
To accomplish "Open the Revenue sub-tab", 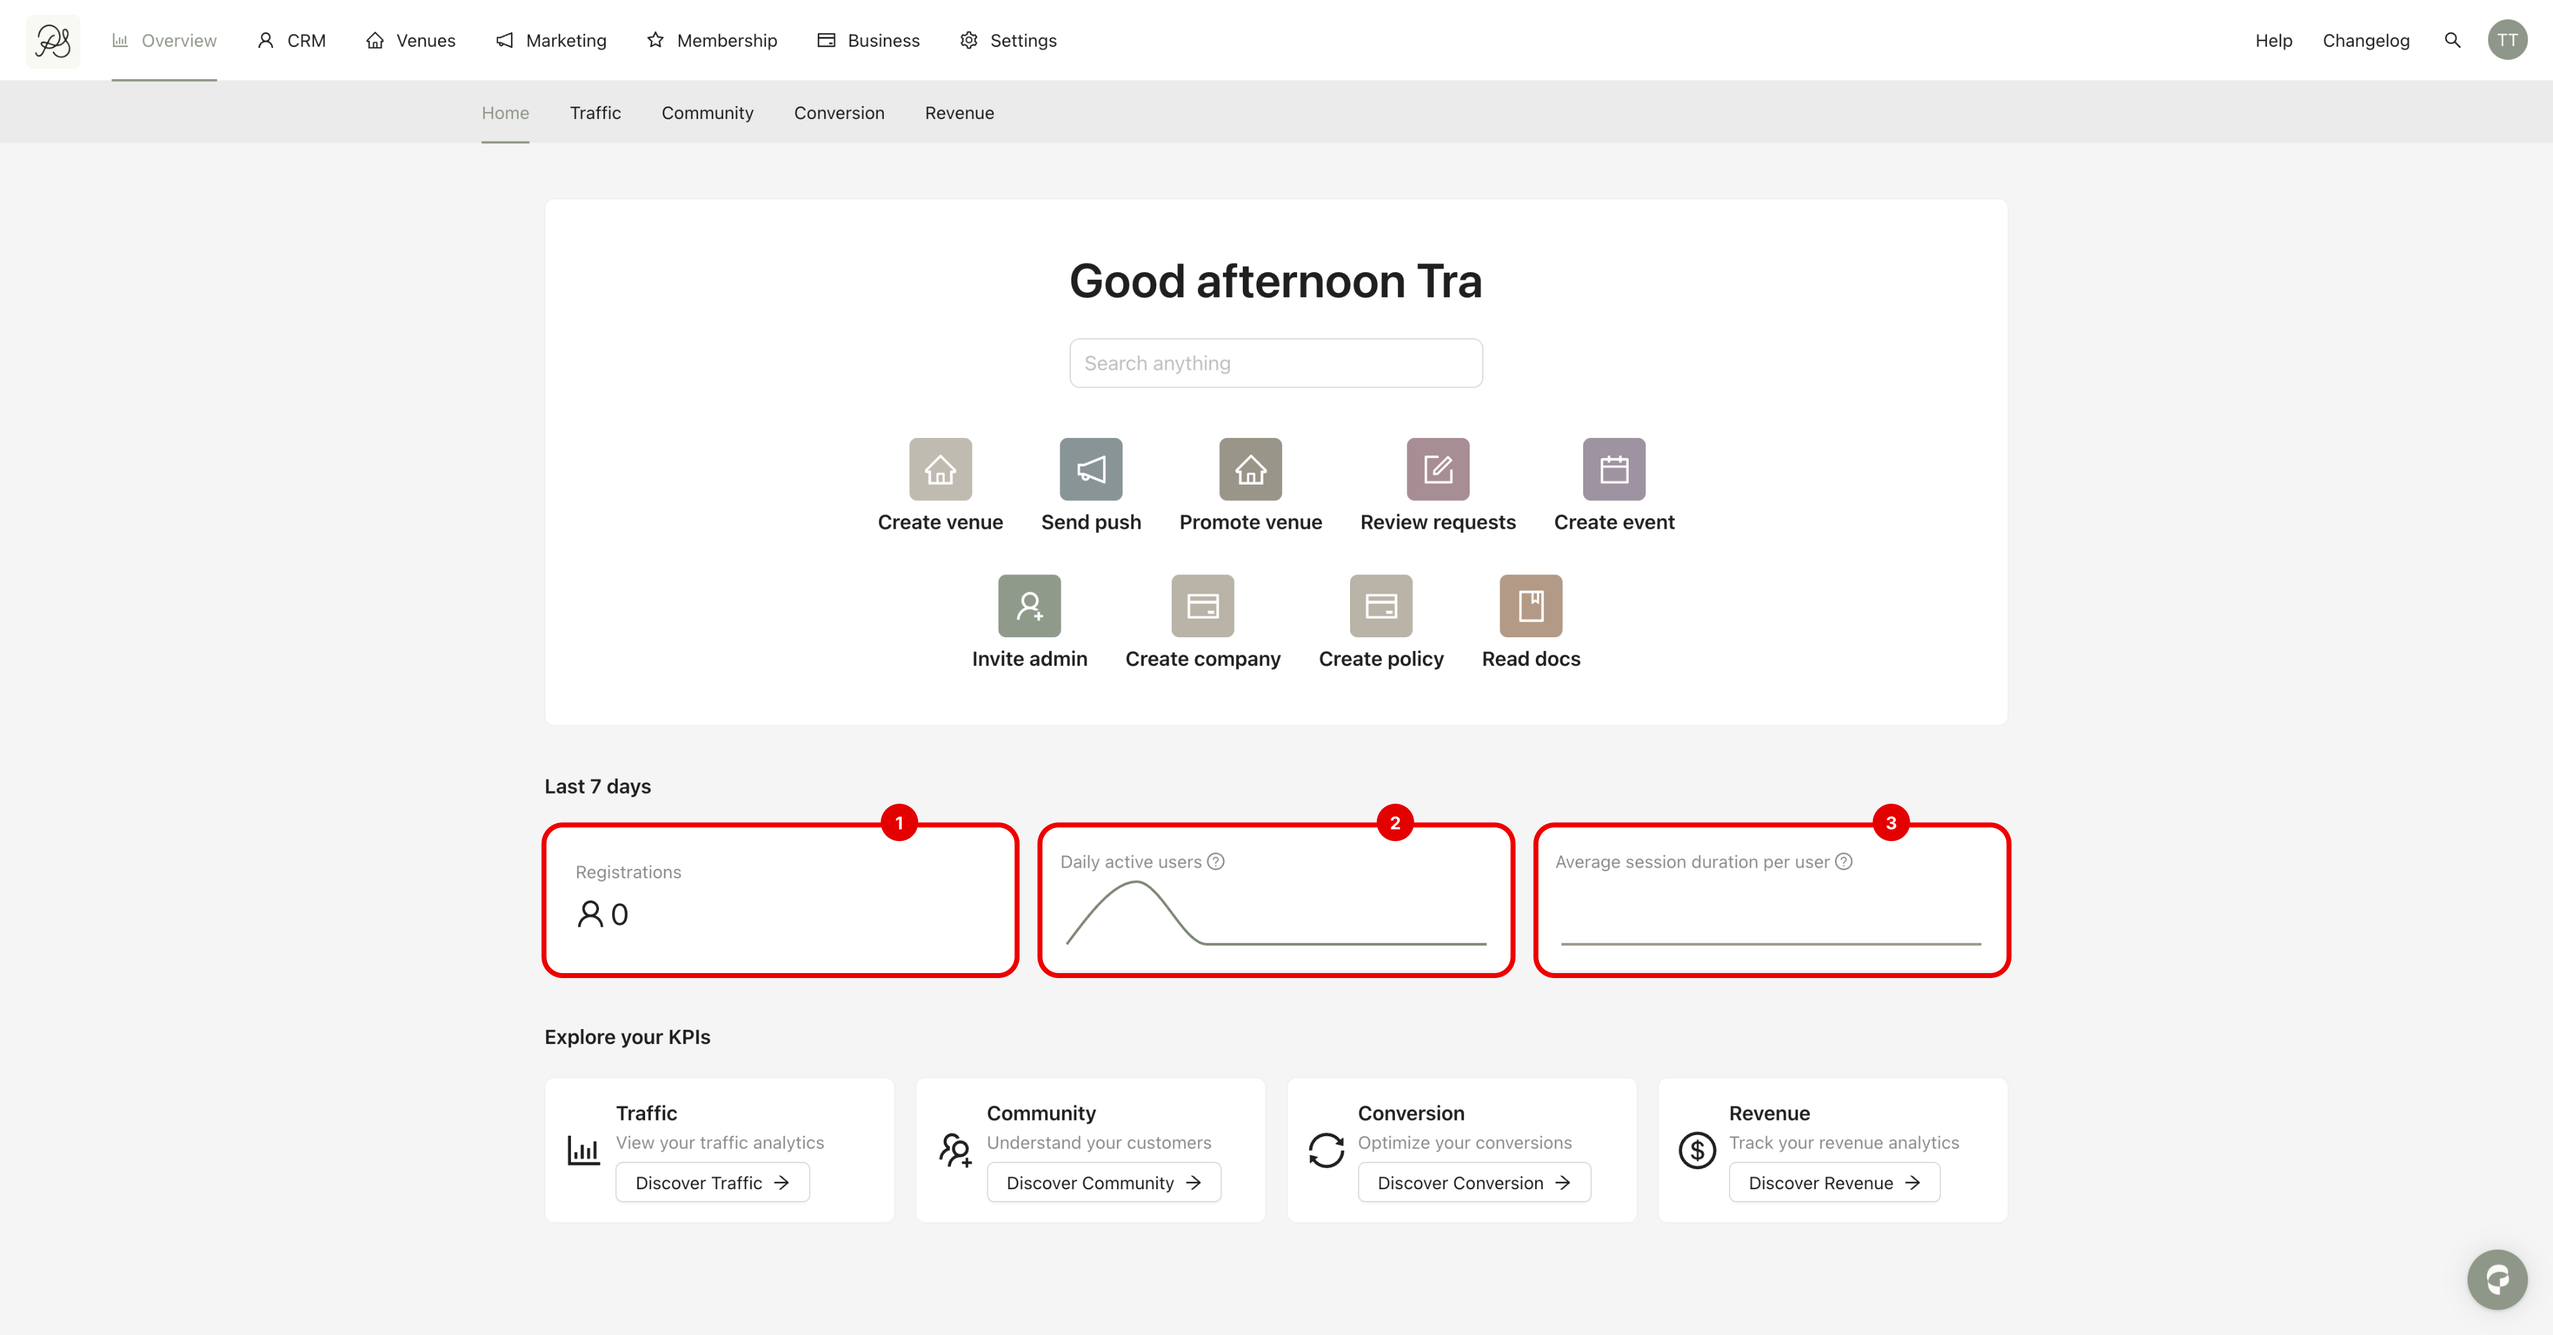I will tap(959, 113).
